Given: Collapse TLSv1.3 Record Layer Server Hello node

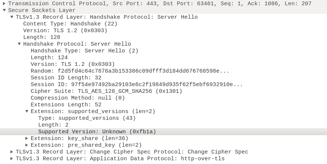Looking at the screenshot, I should 12,17.
